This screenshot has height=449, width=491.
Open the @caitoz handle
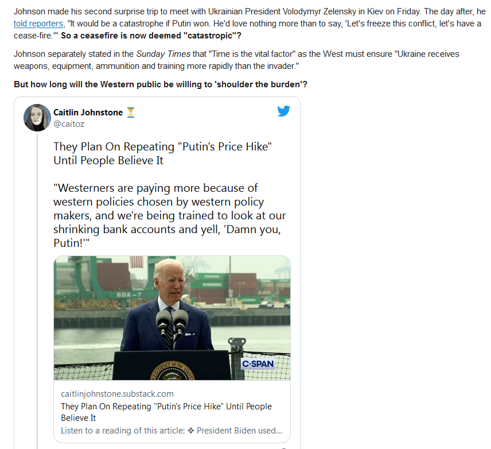[69, 124]
